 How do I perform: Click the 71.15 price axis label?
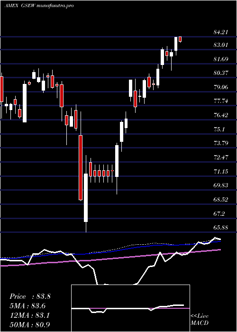click(x=221, y=171)
